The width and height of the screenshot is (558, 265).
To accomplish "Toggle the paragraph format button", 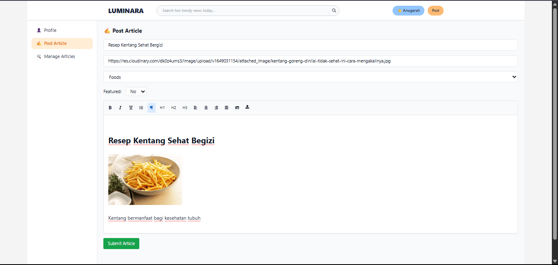I will (152, 108).
